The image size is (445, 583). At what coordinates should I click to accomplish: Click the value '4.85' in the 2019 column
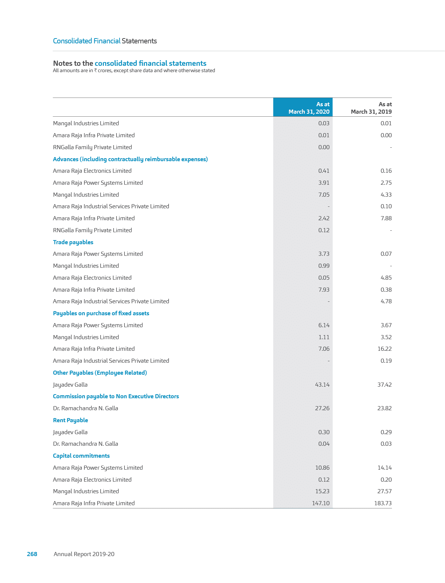point(386,278)
